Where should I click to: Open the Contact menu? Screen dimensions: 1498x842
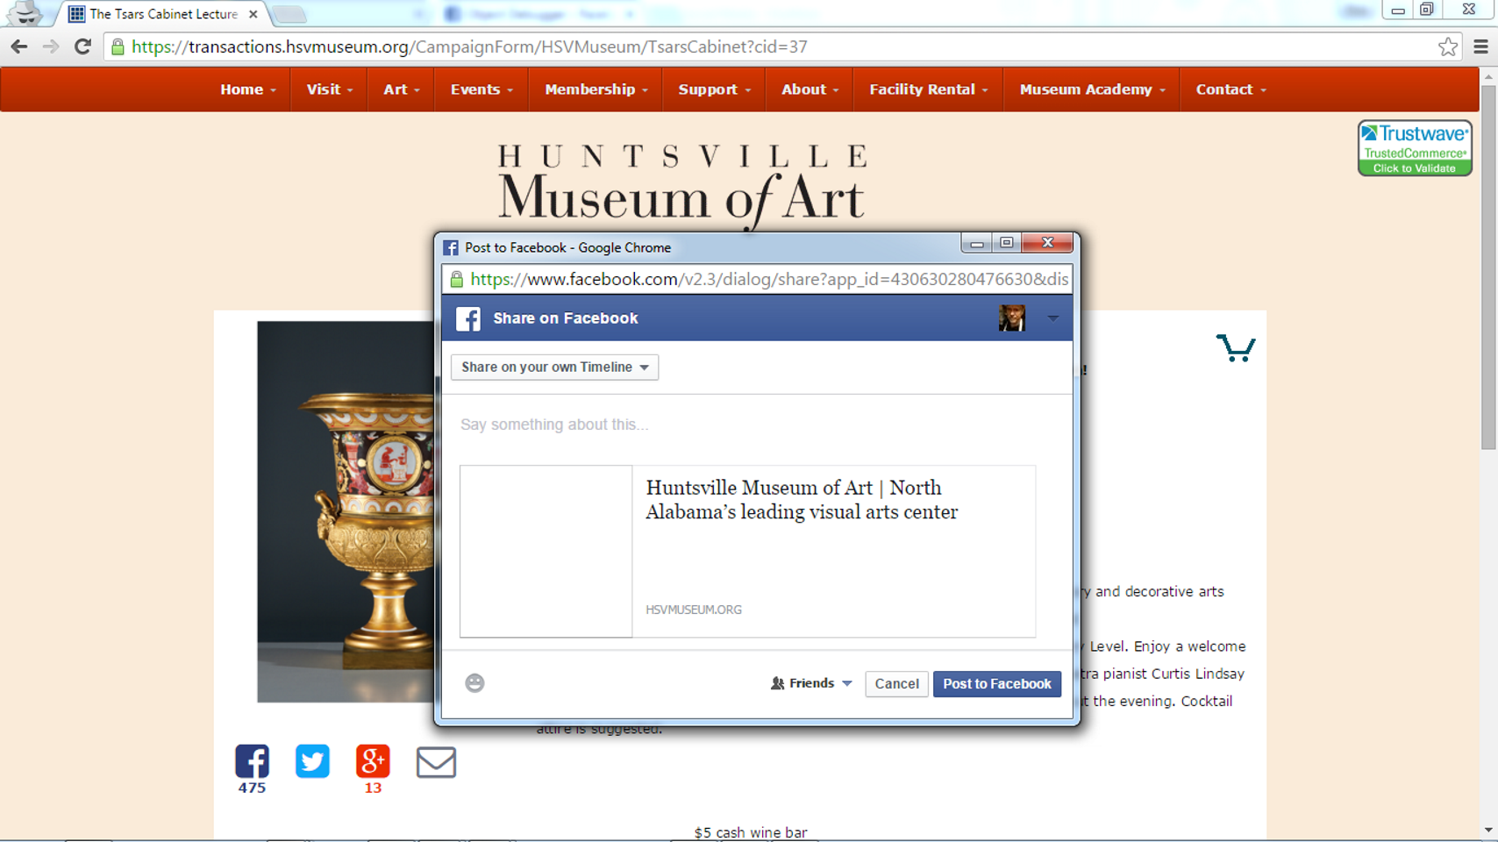click(x=1231, y=89)
